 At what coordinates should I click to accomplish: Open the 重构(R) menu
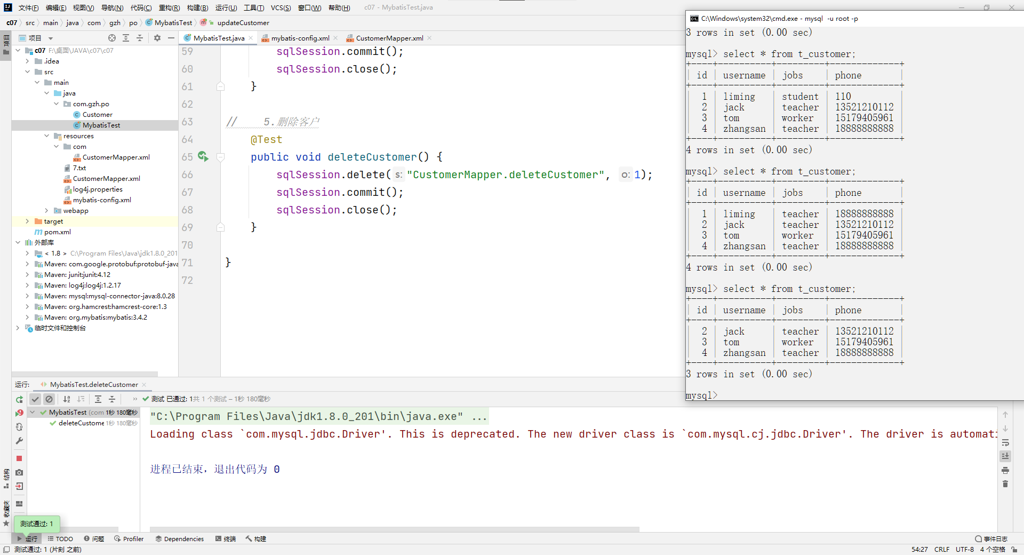pyautogui.click(x=170, y=7)
